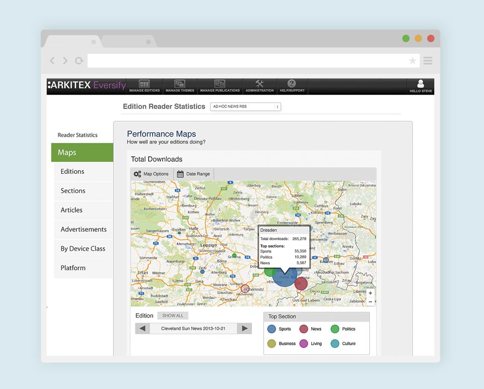The width and height of the screenshot is (484, 389).
Task: Open Platform in the sidebar
Action: [83, 268]
